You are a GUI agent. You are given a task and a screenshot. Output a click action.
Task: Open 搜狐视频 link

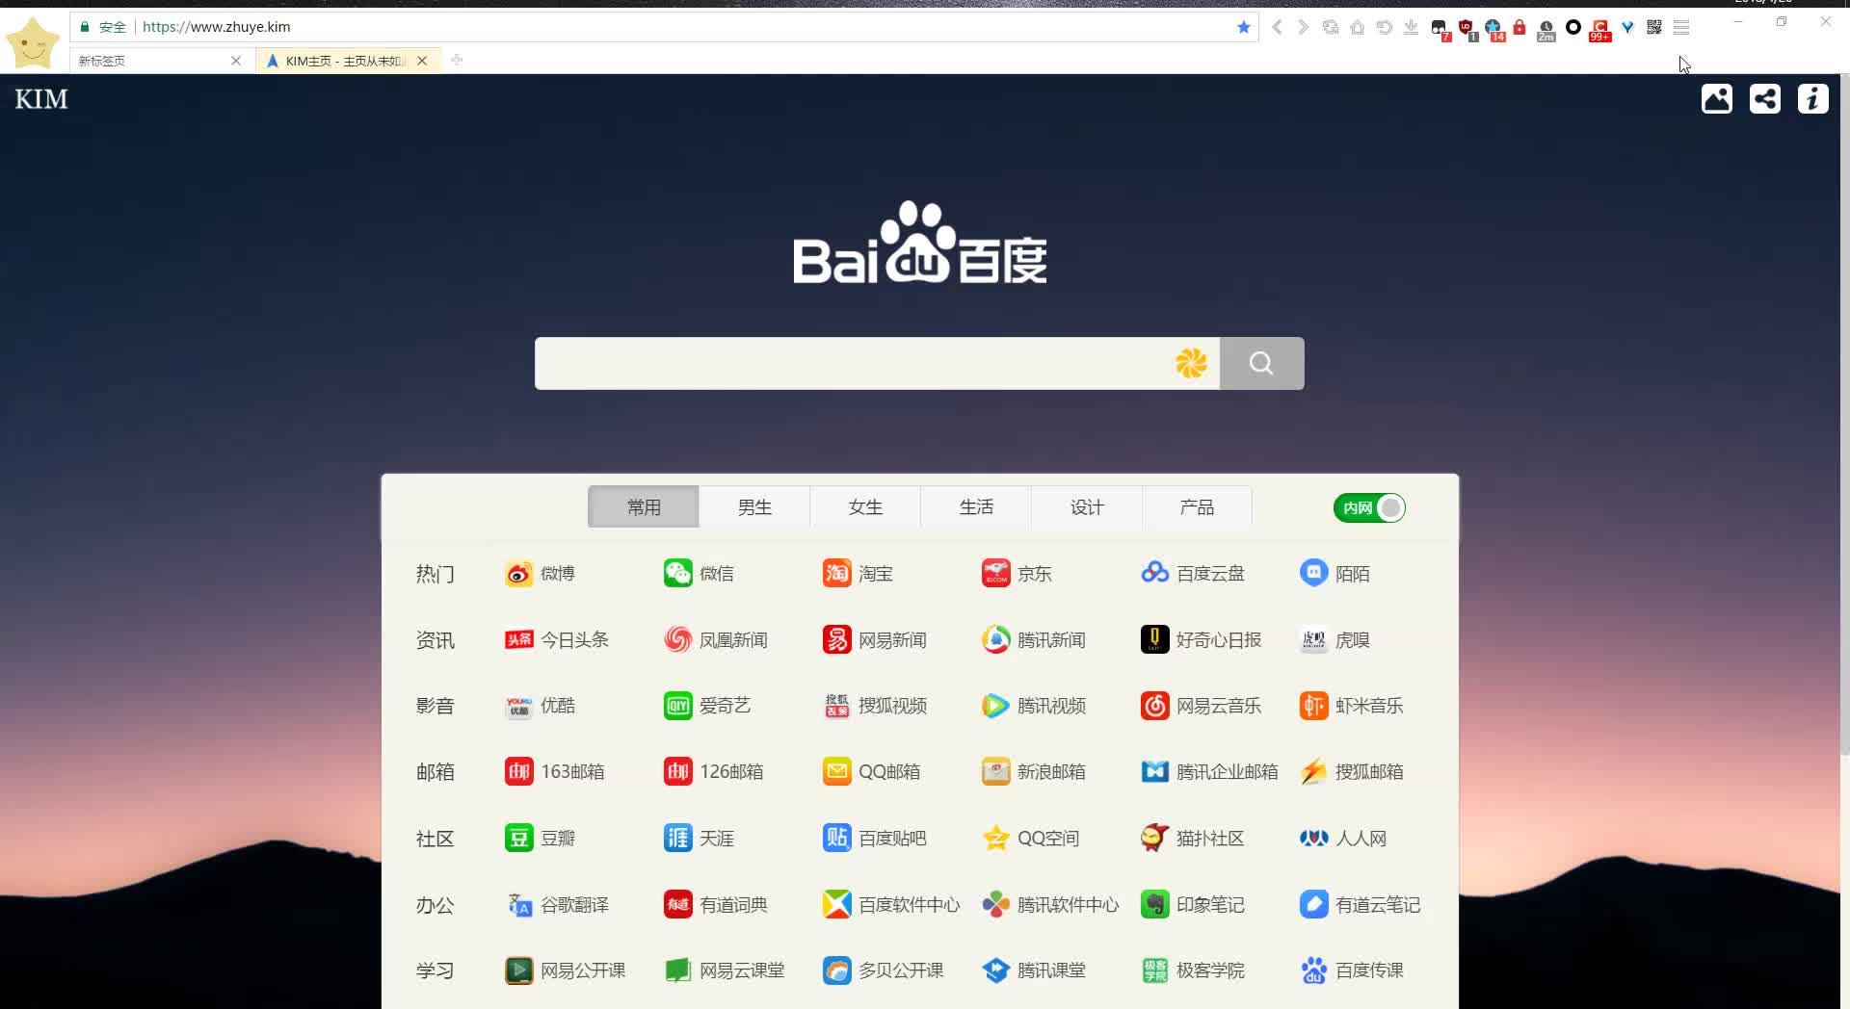coord(875,706)
